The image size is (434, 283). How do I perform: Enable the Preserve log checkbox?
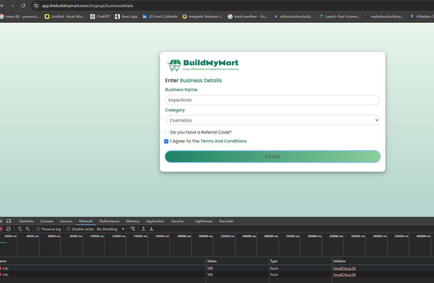[38, 229]
